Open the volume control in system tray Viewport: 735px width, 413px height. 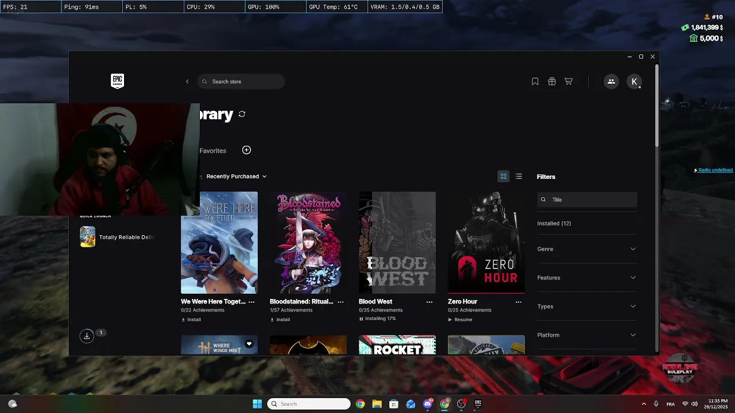tap(694, 404)
